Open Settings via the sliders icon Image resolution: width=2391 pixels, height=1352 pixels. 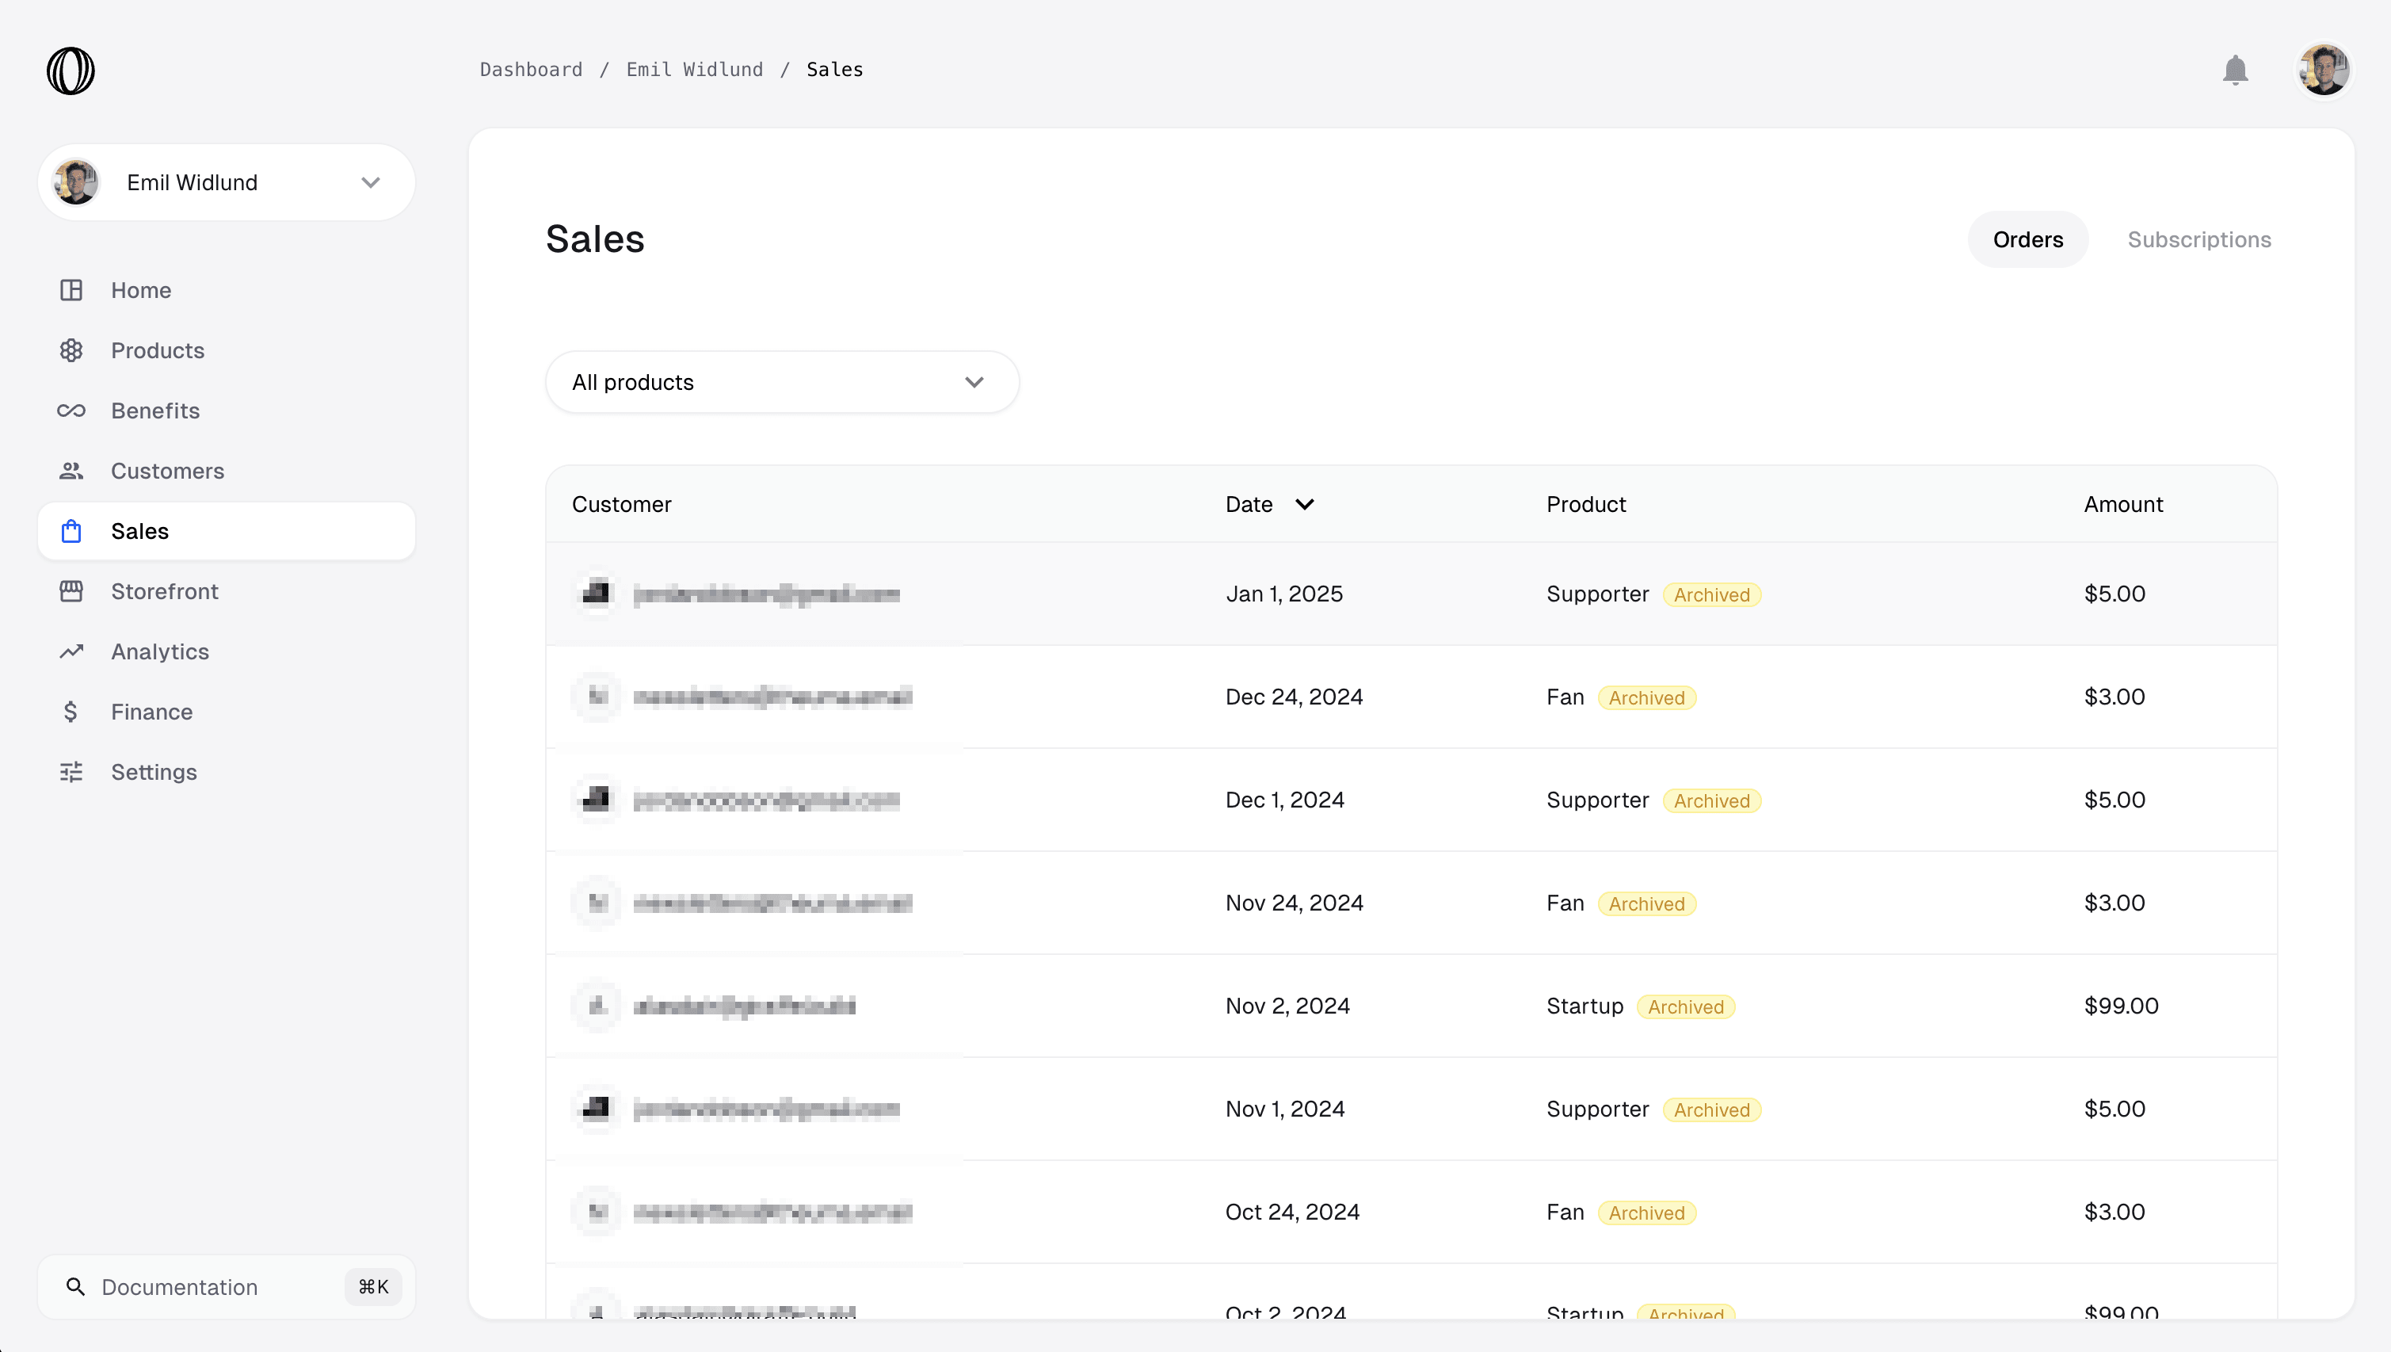point(71,773)
